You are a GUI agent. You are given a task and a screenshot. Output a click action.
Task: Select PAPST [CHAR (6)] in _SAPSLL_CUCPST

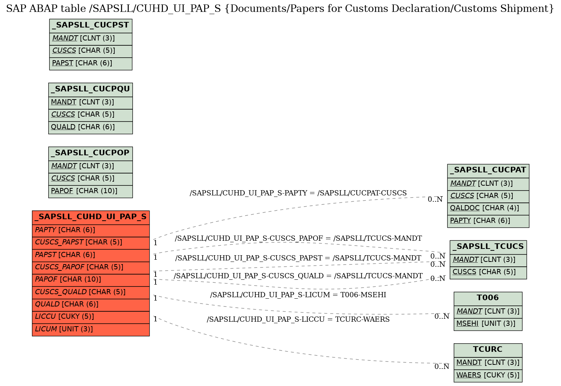point(91,64)
